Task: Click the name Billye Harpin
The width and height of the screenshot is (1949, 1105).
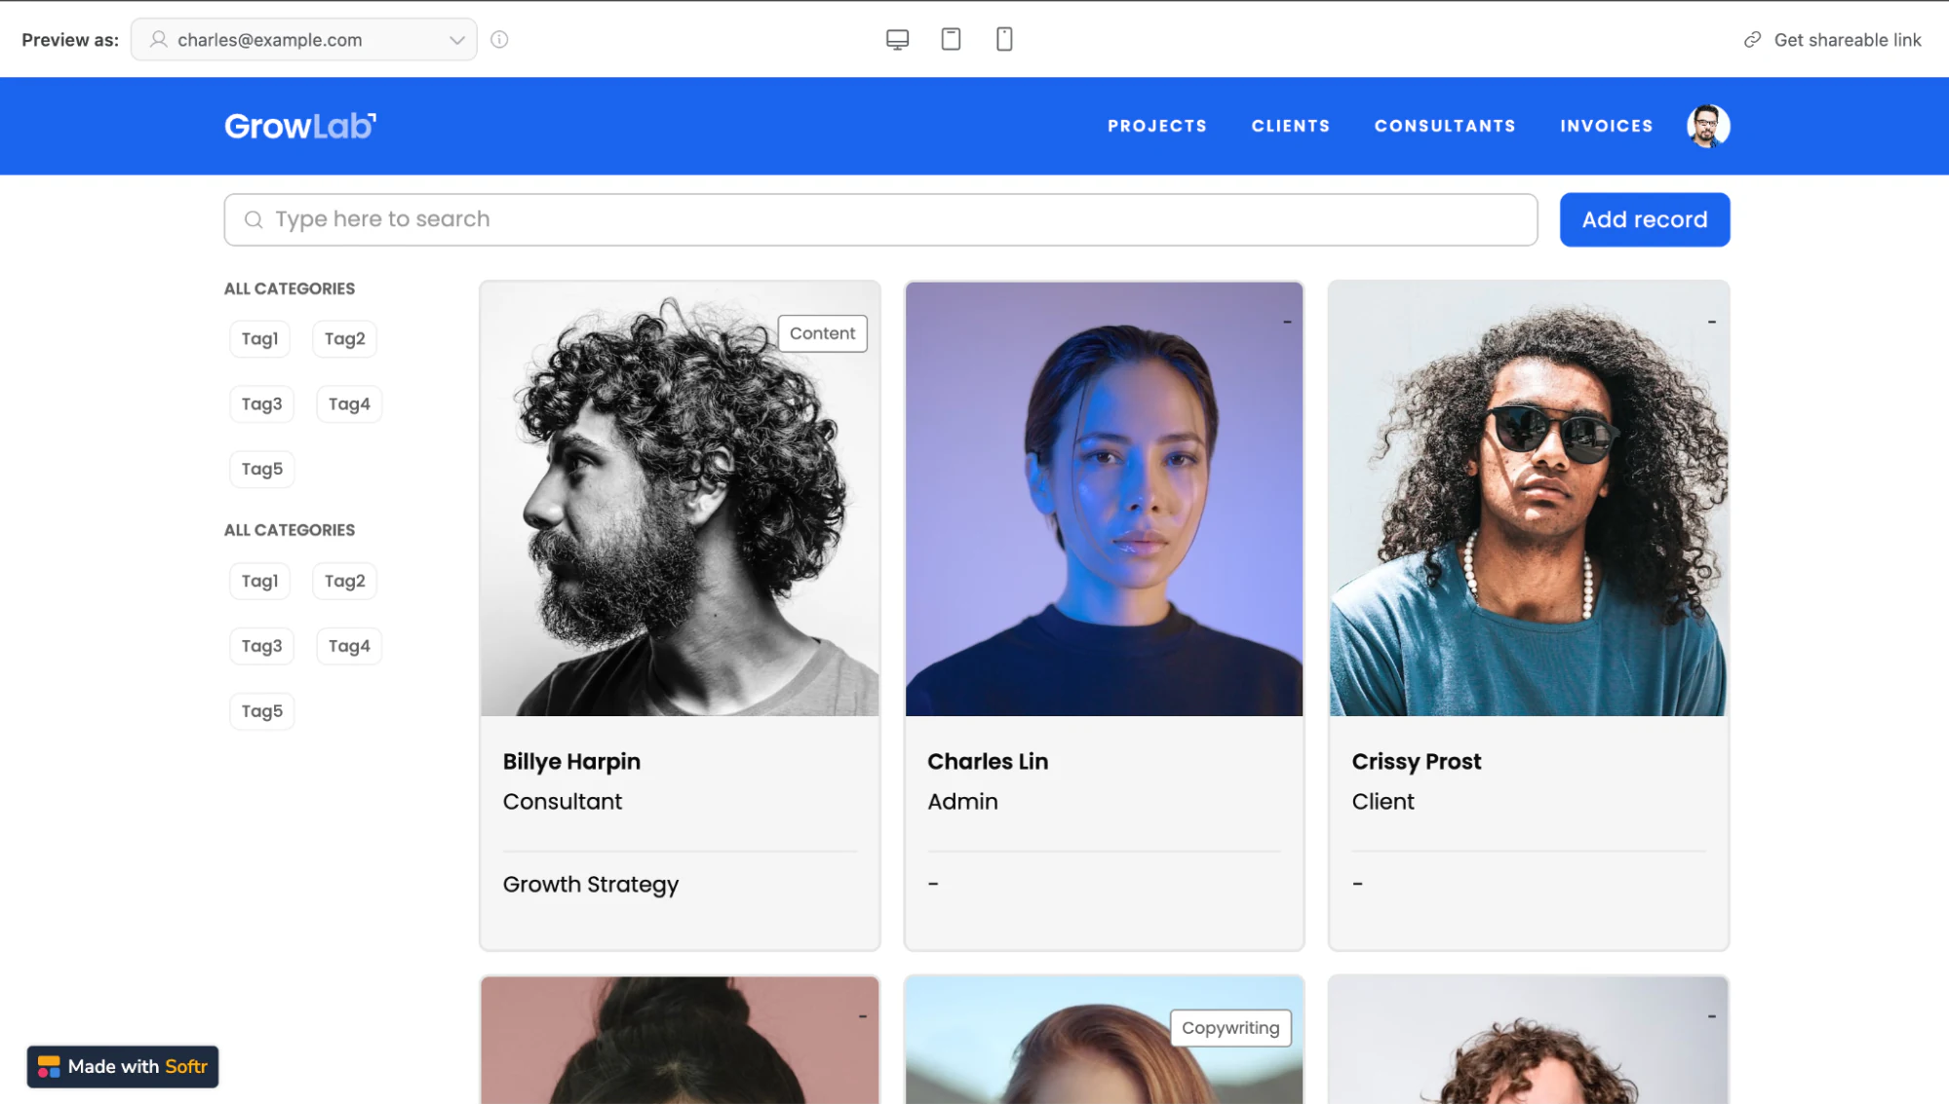Action: tap(571, 762)
